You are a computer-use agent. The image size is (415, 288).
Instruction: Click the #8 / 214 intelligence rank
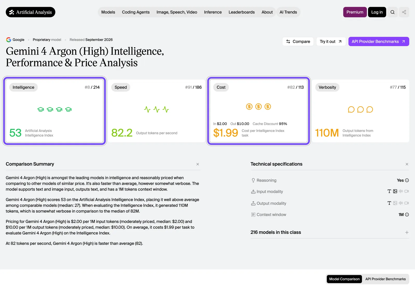(92, 87)
